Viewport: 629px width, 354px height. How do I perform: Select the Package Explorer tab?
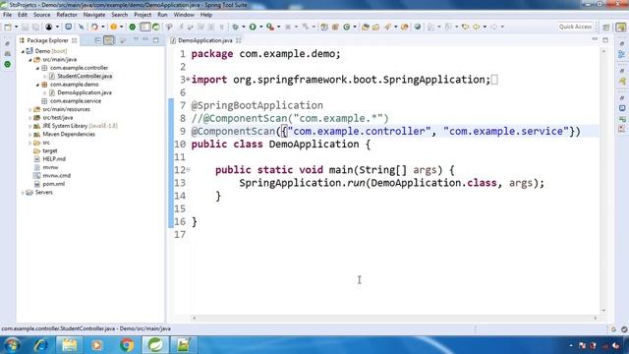pos(47,40)
